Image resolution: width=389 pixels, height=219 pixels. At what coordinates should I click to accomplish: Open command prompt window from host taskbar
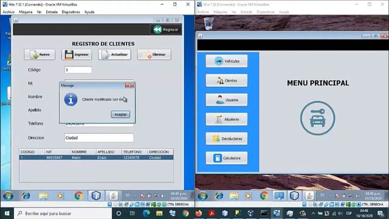point(264,214)
